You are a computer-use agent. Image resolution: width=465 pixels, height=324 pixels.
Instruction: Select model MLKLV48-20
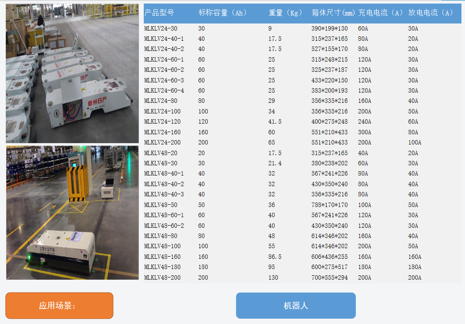tap(161, 153)
